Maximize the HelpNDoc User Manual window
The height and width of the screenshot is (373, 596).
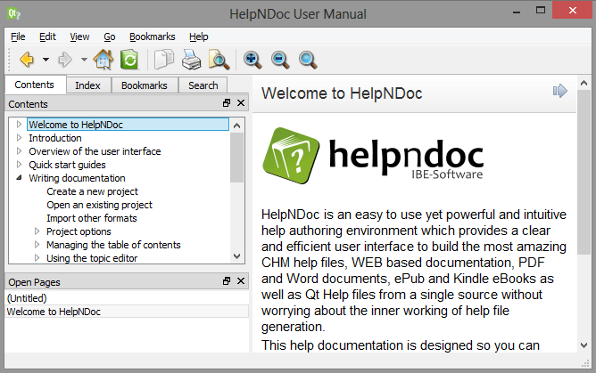pos(541,11)
